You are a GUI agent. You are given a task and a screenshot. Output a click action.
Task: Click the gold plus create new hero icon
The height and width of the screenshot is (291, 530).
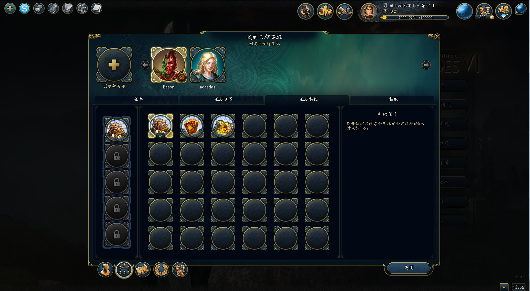click(114, 65)
